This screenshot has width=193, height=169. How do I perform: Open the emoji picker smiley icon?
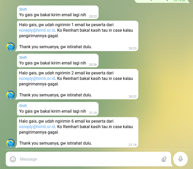click(13, 159)
